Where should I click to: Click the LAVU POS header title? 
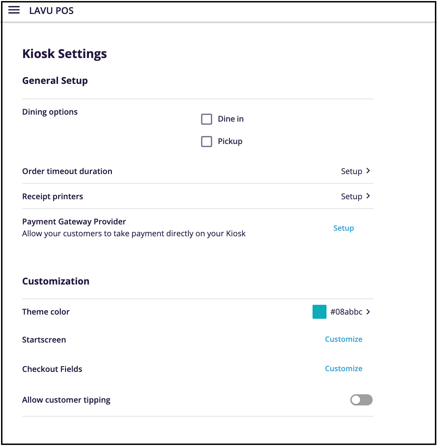[51, 10]
